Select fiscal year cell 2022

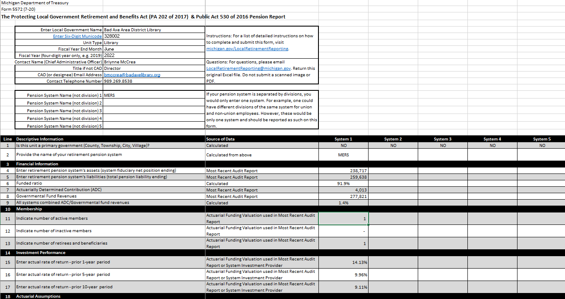click(154, 55)
